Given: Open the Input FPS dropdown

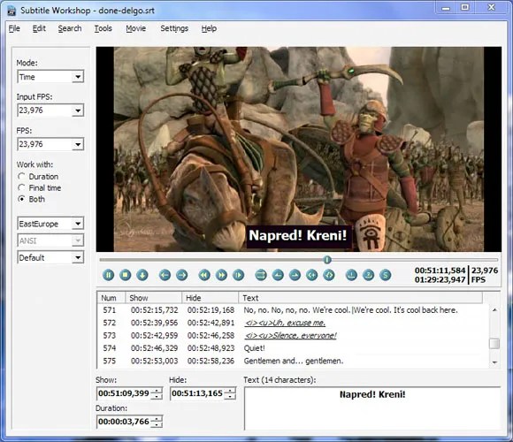Looking at the screenshot, I should click(50, 110).
